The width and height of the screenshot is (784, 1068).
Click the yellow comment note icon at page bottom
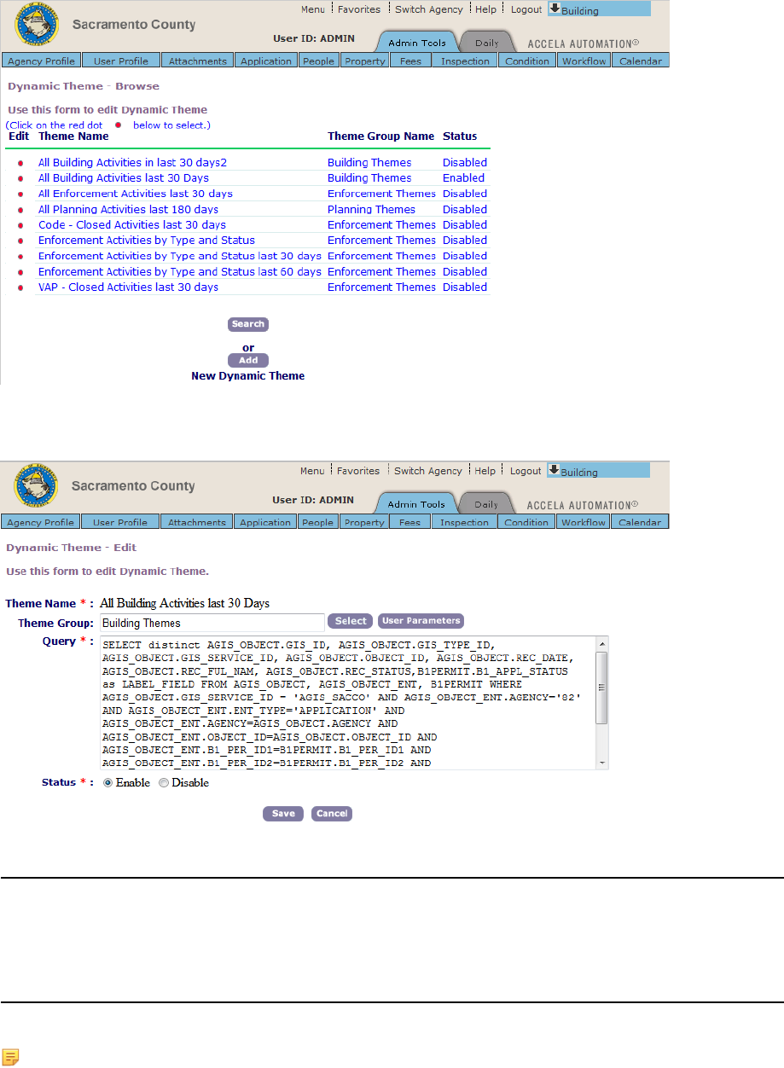tap(10, 1058)
